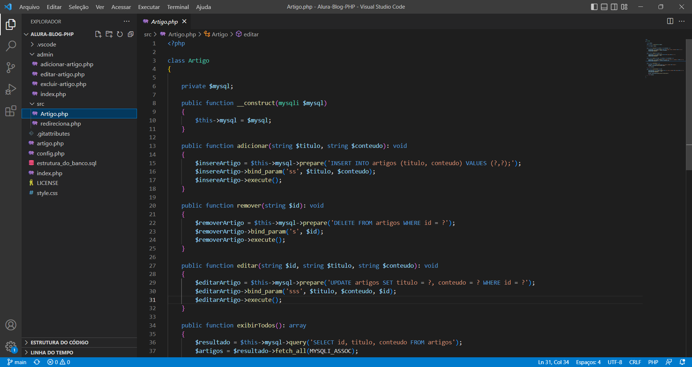692x367 pixels.
Task: Change indentation via Espaços: 4
Action: 588,362
